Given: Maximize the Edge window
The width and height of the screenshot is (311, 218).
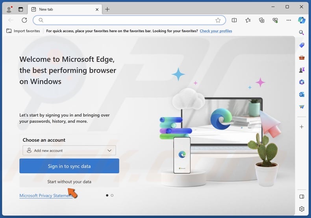Looking at the screenshot, I should pos(287,7).
